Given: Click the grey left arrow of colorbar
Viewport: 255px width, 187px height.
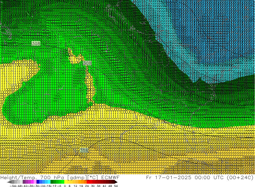Looking at the screenshot, I should (x=9, y=182).
